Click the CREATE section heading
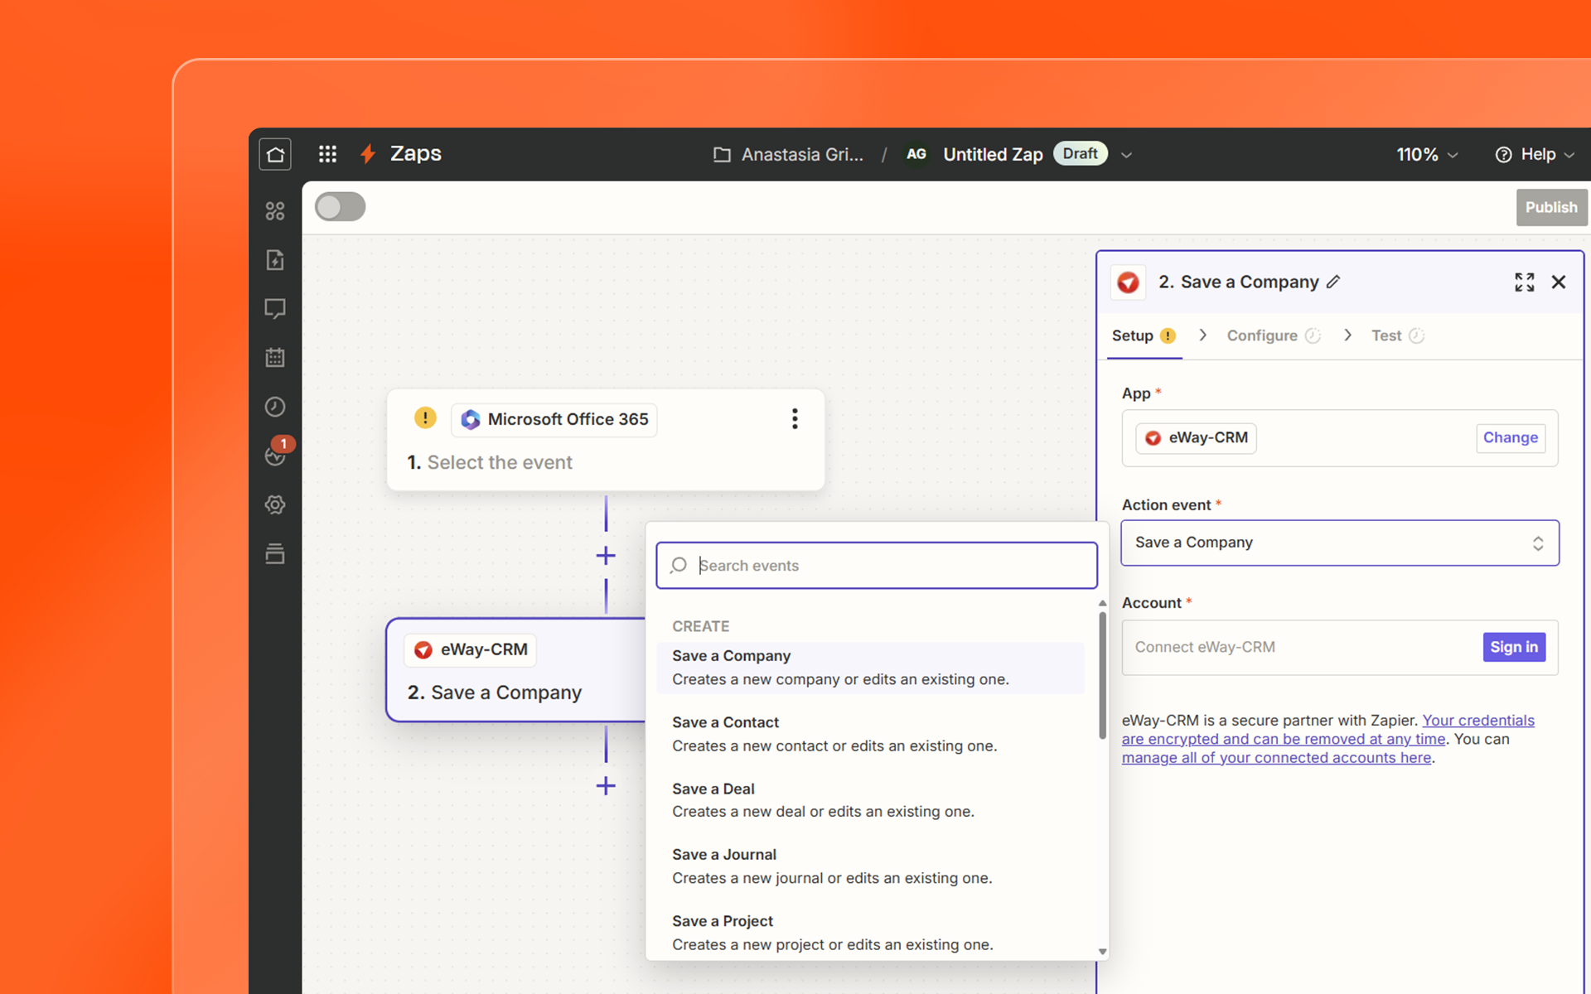The width and height of the screenshot is (1591, 994). click(701, 626)
